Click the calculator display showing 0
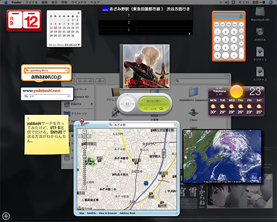277x222 pixels. pos(229,16)
